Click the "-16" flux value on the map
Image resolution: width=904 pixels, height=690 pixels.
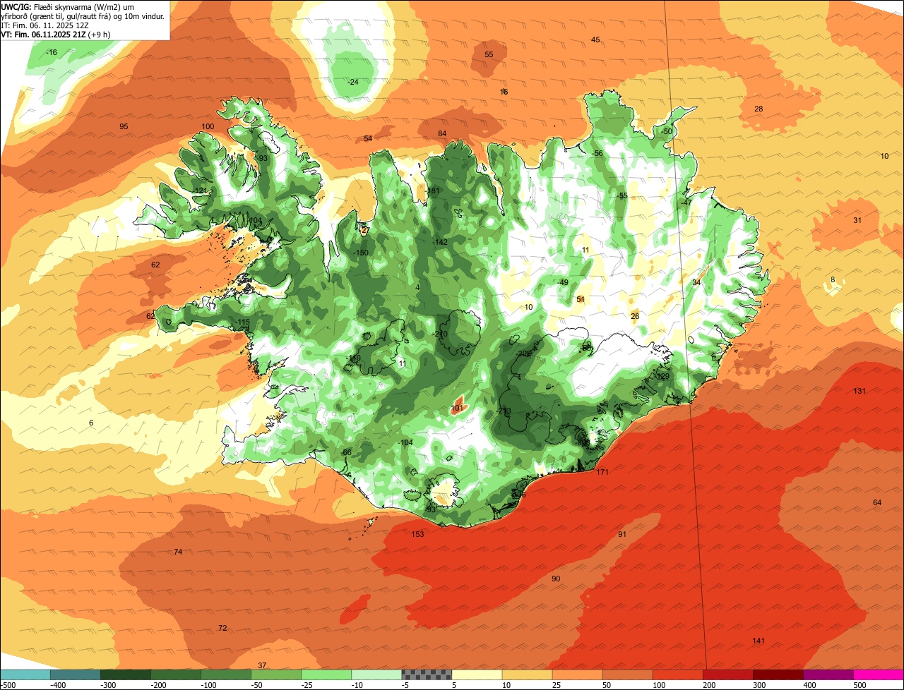pos(52,53)
